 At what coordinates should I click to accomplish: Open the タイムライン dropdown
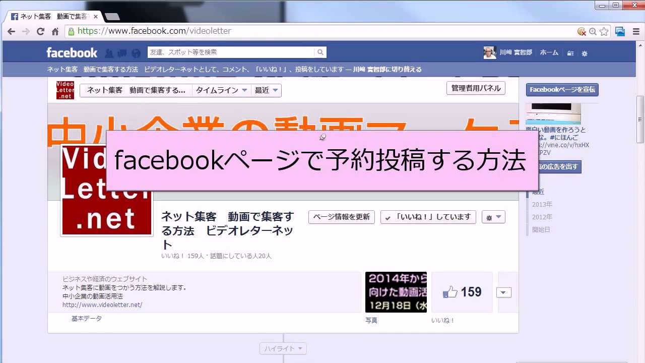[221, 91]
